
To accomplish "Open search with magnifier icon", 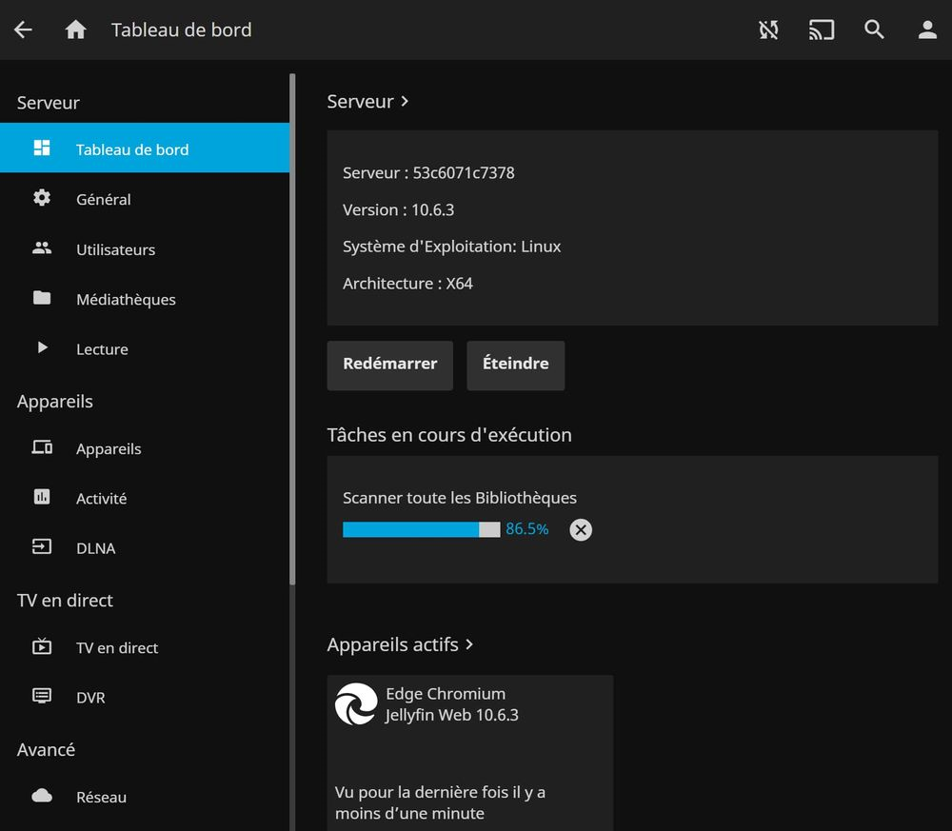I will click(x=874, y=30).
